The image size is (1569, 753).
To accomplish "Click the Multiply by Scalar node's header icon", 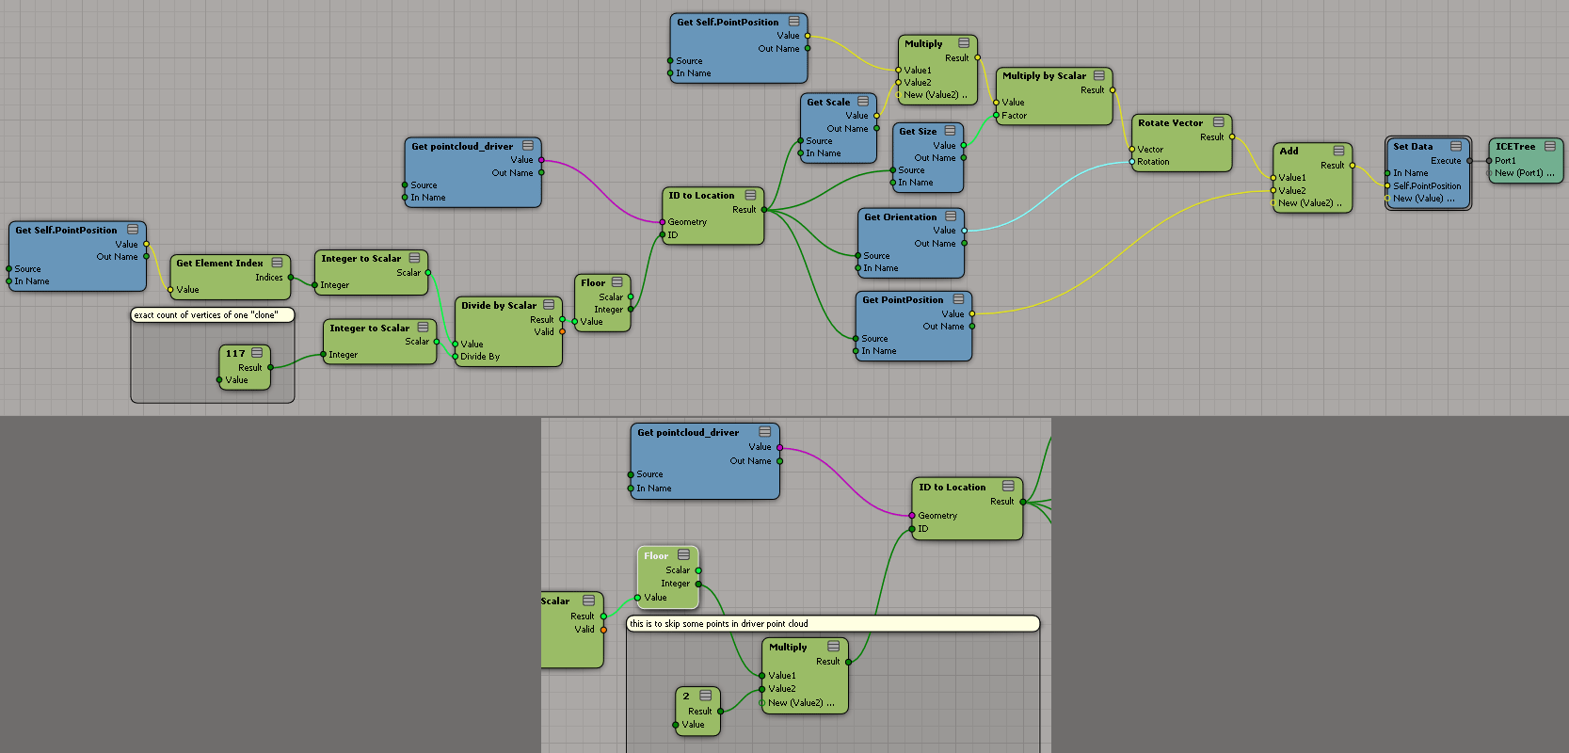I will tap(1098, 75).
